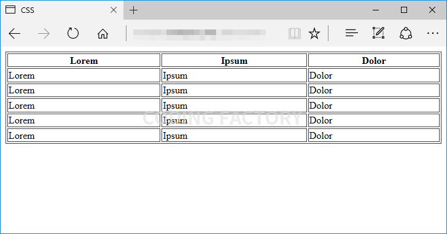
Task: Add page to favorites with star
Action: [x=314, y=33]
